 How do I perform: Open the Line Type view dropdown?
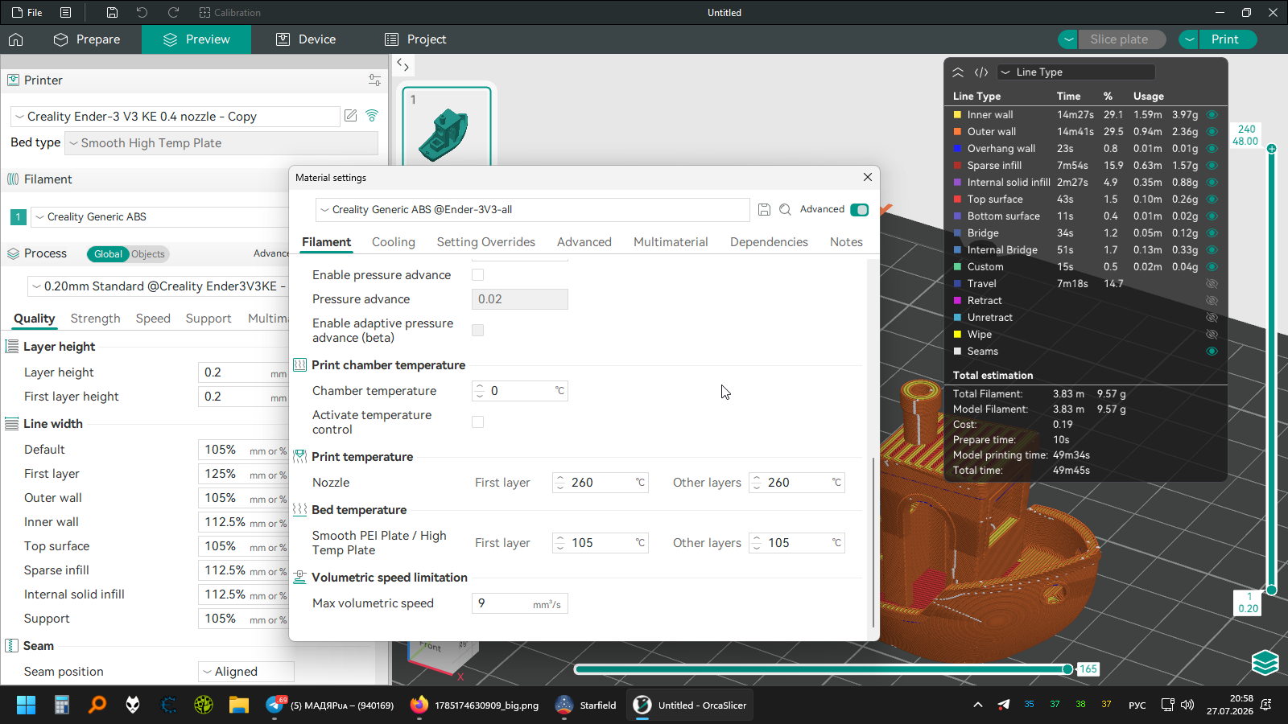[1076, 72]
